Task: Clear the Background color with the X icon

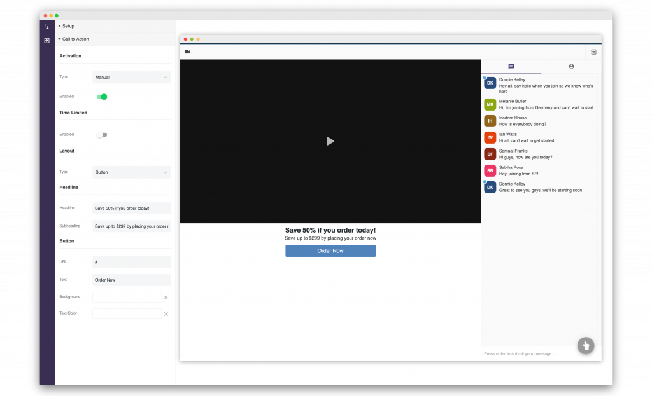Action: pyautogui.click(x=166, y=297)
